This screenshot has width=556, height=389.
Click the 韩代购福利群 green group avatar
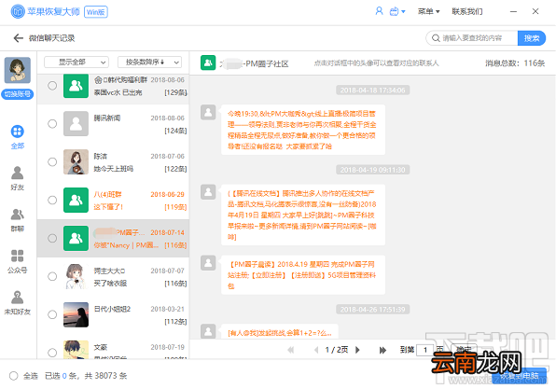point(76,86)
